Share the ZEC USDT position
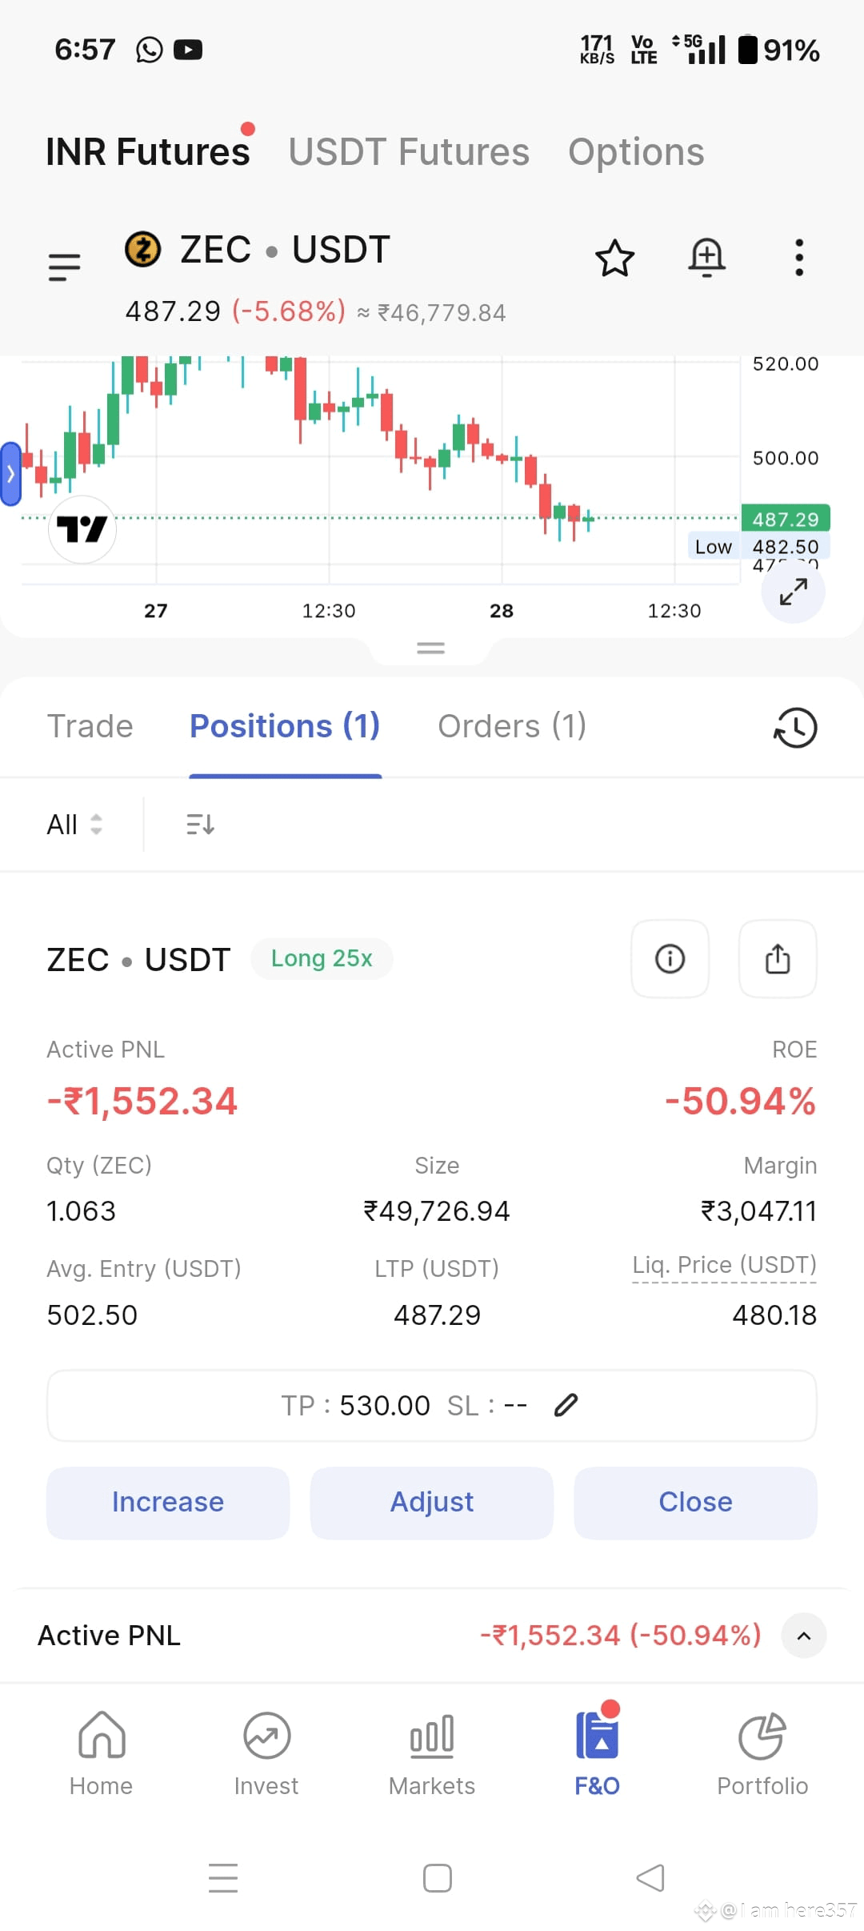864x1931 pixels. tap(778, 958)
